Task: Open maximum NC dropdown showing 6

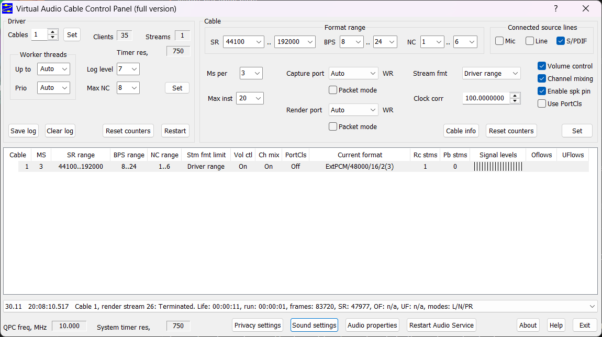Action: click(465, 42)
